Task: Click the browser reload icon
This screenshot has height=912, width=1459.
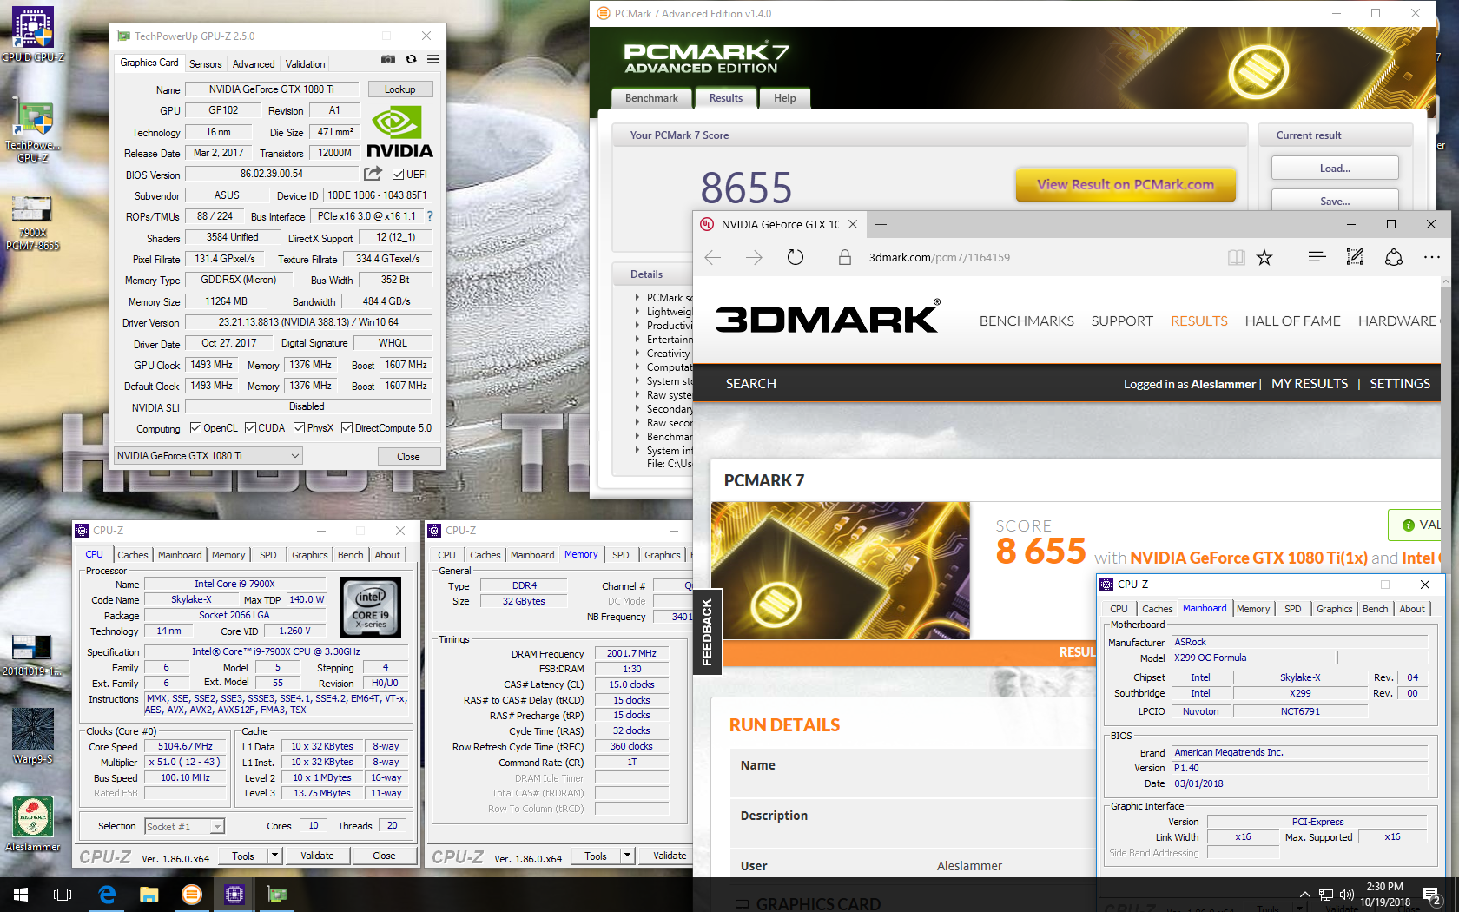Action: 795,257
